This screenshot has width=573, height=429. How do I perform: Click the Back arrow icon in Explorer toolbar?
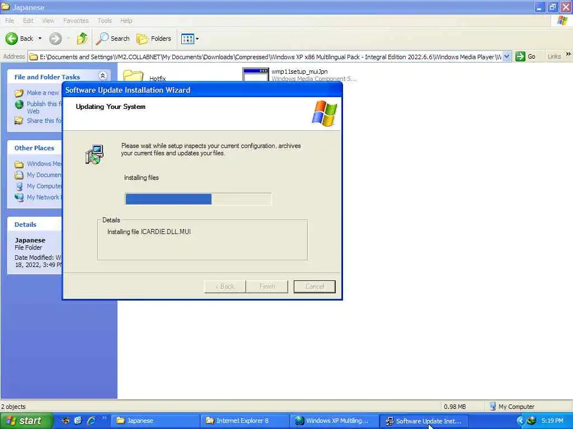12,39
